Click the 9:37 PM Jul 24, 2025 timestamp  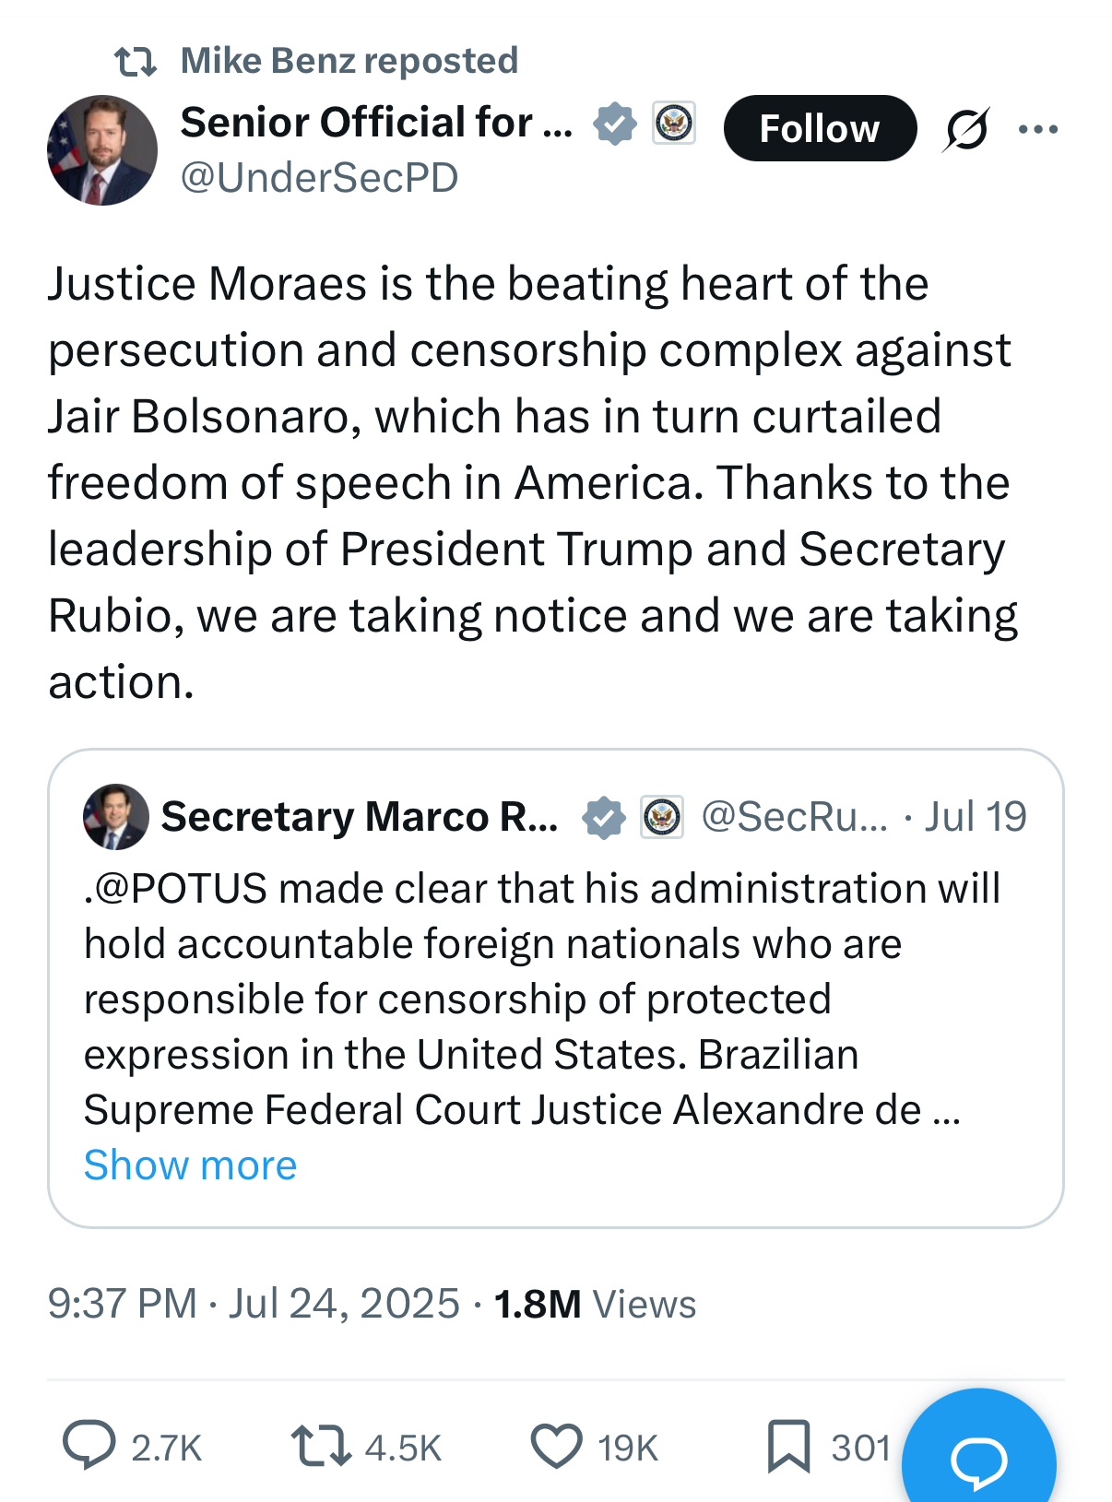click(x=254, y=1304)
